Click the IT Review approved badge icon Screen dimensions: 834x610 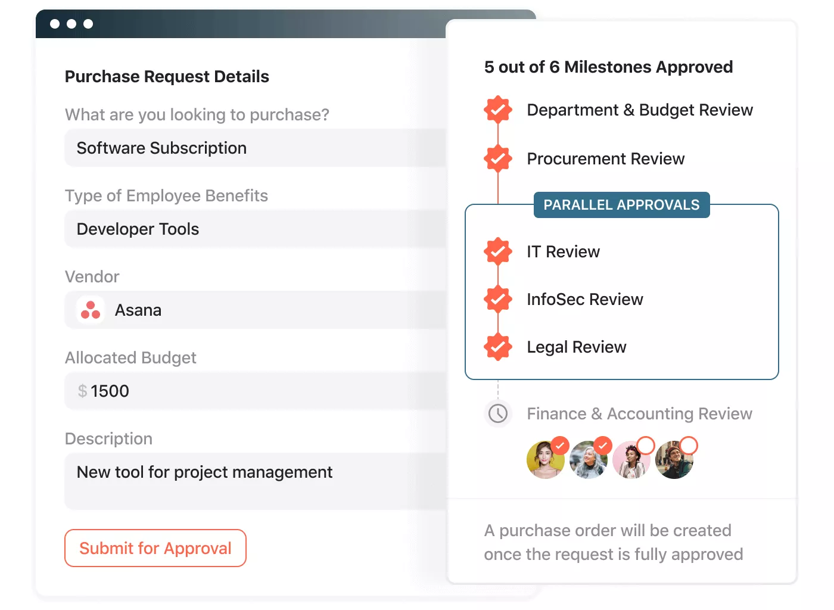tap(498, 251)
